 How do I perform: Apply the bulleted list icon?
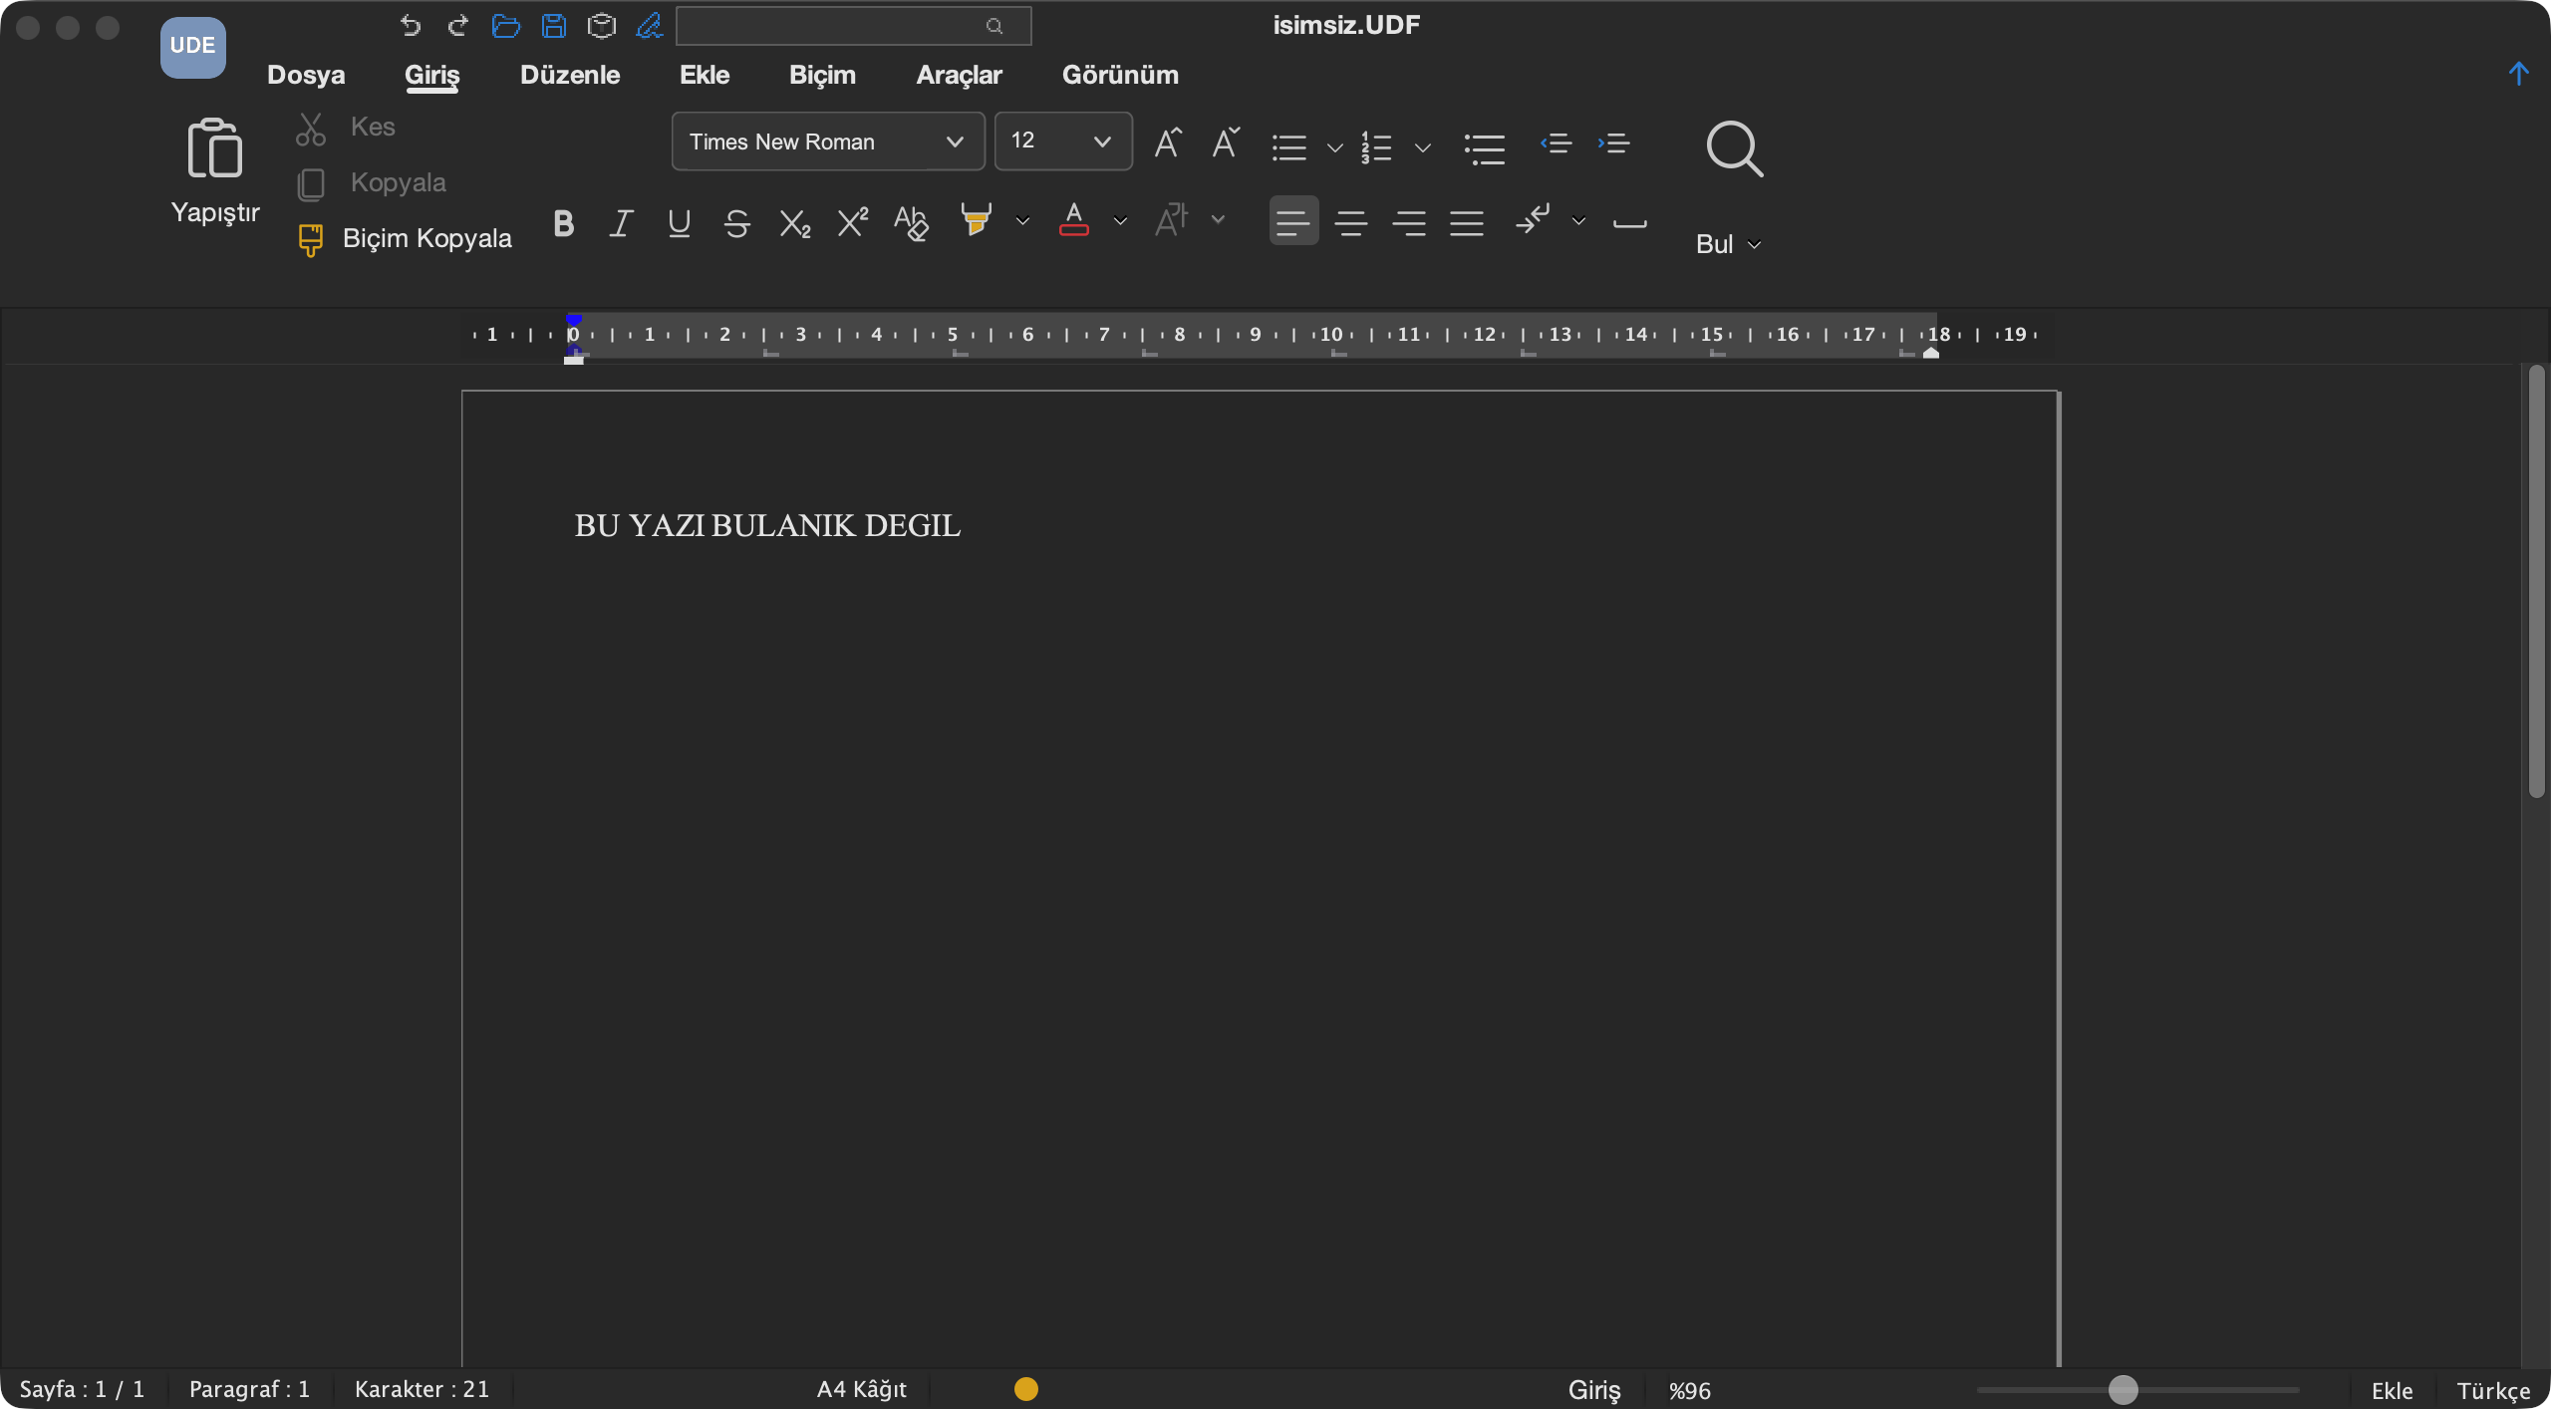point(1289,147)
